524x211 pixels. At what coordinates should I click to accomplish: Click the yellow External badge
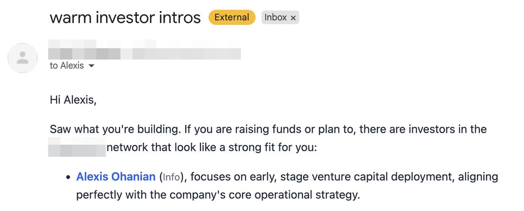[232, 17]
